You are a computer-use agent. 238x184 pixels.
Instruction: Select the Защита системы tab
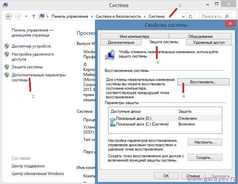click(x=164, y=42)
